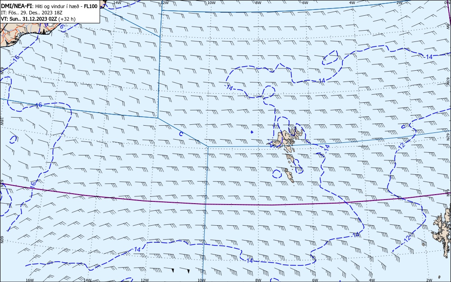Select the 'VT: Sun.. 31.12.2023 02Z (+32 h)' line
Screen dimensions: 451x282
pyautogui.click(x=38, y=19)
